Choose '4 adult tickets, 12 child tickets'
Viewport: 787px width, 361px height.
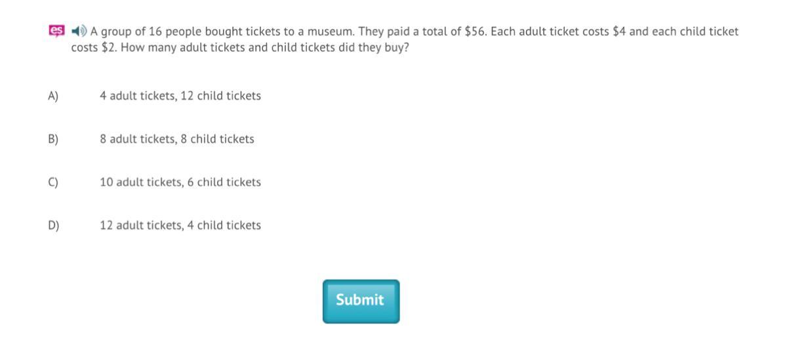[180, 96]
